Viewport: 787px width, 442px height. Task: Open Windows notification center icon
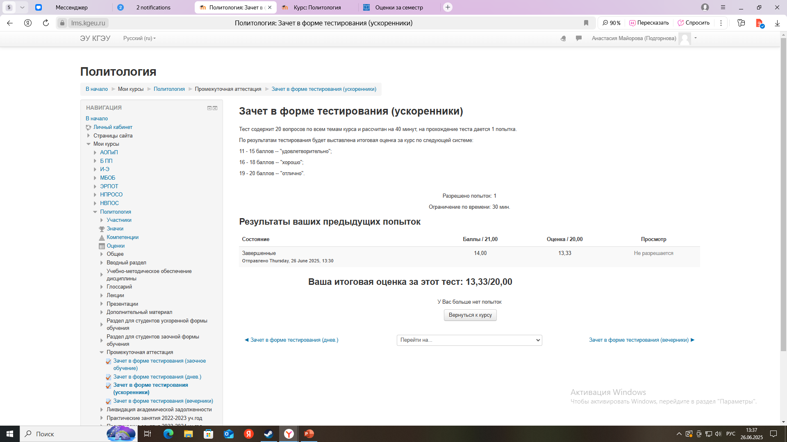(773, 434)
